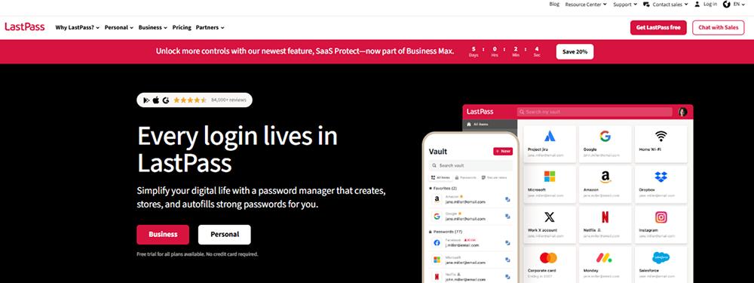The width and height of the screenshot is (754, 283).
Task: Click the Amazon logo in desktop vault grid
Action: point(605,177)
